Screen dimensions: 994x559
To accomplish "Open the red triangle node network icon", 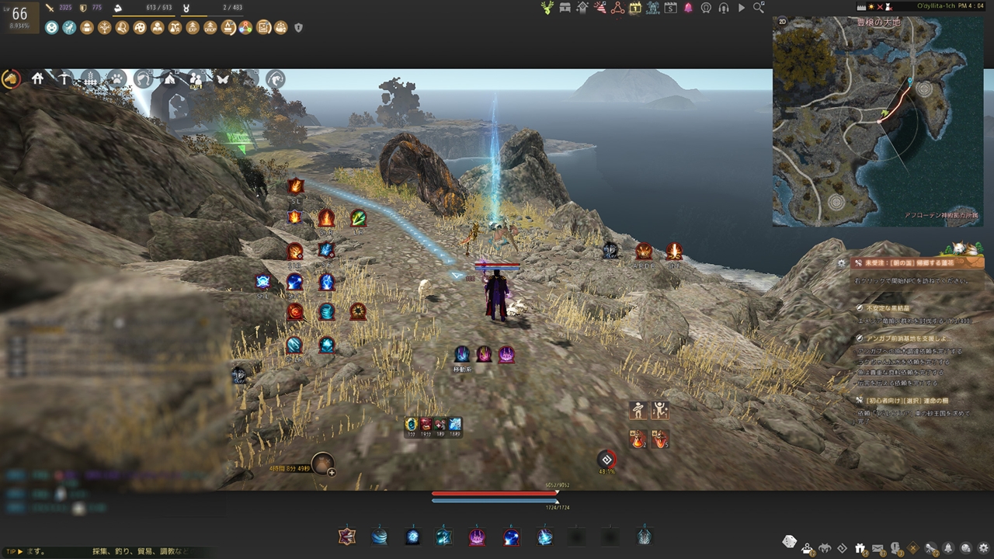I will click(x=617, y=8).
